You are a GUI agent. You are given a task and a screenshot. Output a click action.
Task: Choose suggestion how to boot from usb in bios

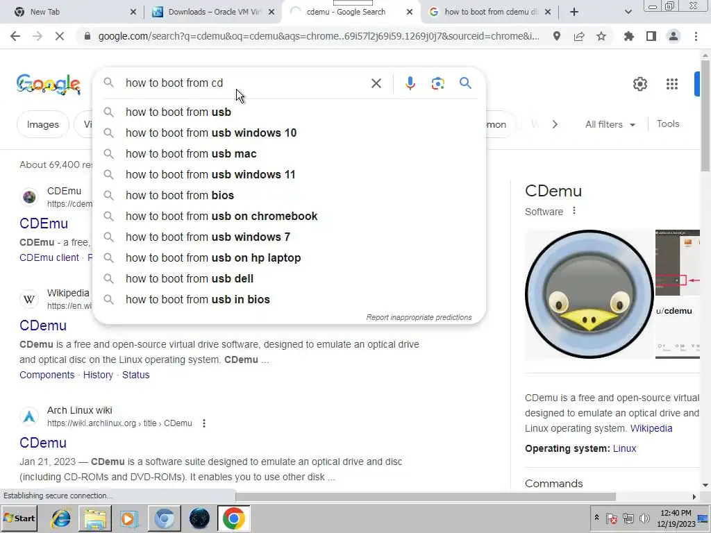pyautogui.click(x=288, y=300)
